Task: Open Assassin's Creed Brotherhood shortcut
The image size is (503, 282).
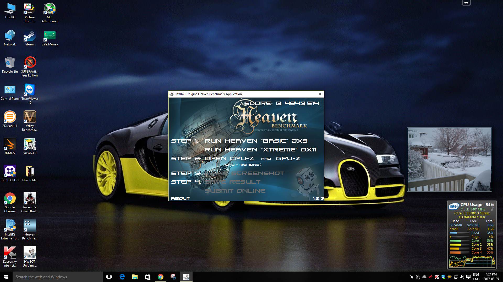Action: 30,203
